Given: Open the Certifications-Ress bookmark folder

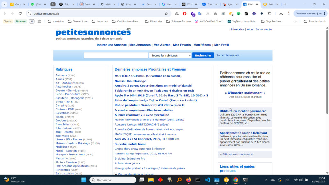Looking at the screenshot, I should (x=126, y=22).
